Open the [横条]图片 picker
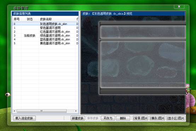 [x=157, y=118]
